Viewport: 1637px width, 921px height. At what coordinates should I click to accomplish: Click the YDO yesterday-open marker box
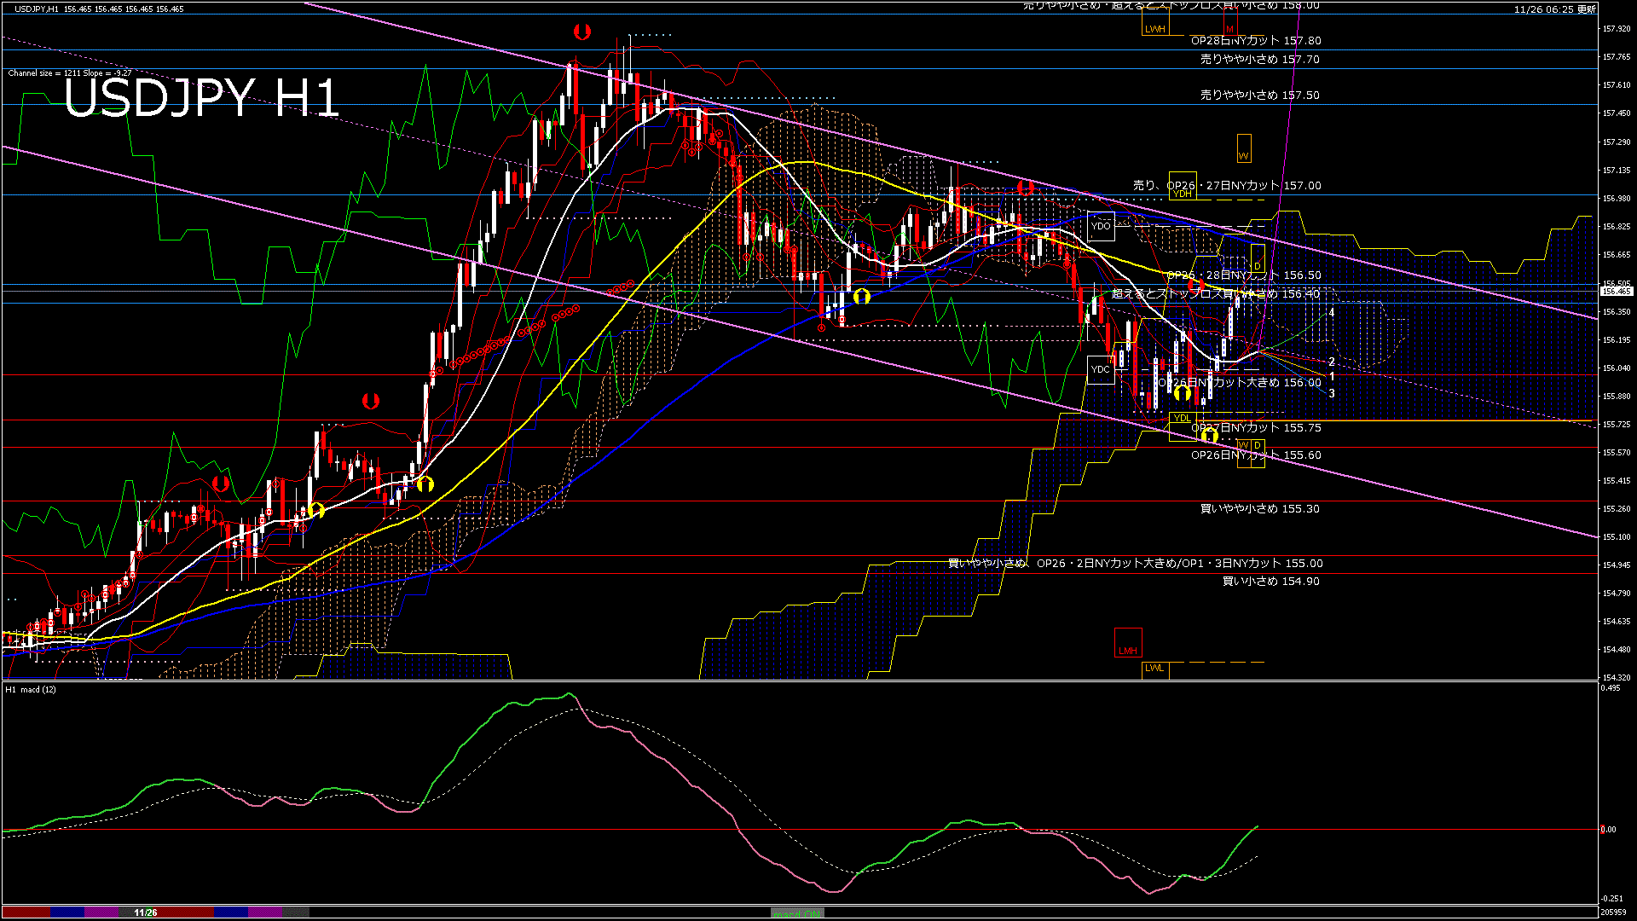coord(1101,226)
